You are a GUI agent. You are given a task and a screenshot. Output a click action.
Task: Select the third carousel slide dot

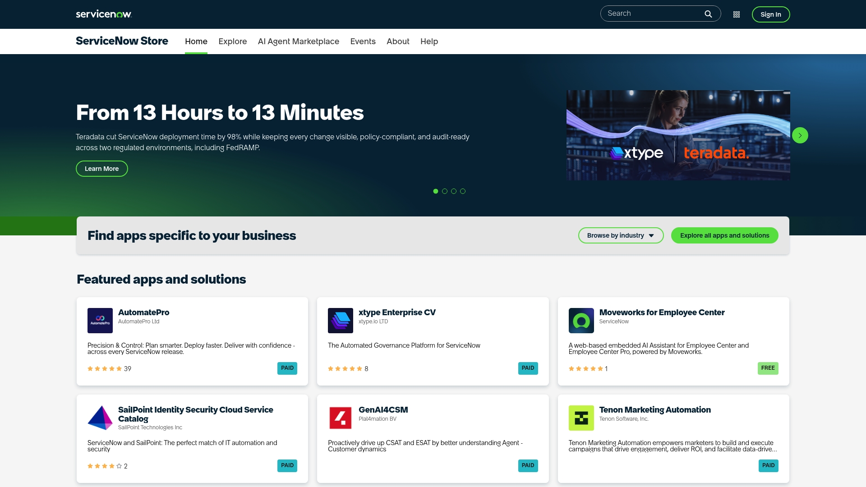(x=454, y=191)
